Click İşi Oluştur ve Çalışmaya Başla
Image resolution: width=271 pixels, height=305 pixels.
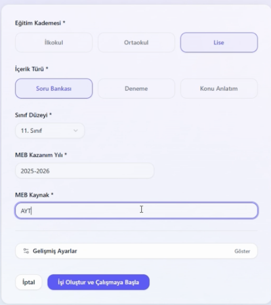(x=98, y=282)
